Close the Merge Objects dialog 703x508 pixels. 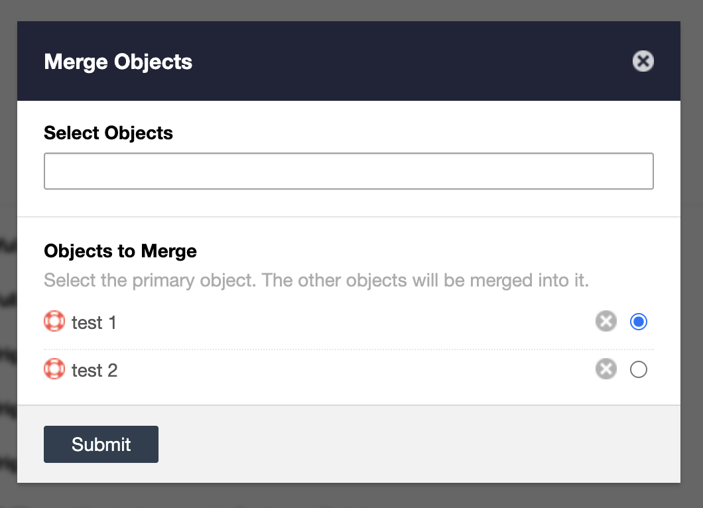[x=643, y=62]
